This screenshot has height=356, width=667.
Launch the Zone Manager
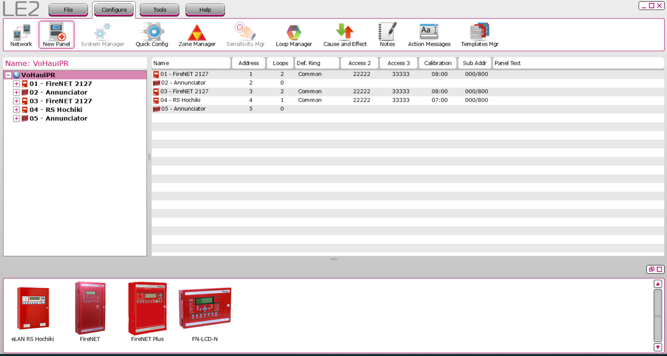coord(197,34)
